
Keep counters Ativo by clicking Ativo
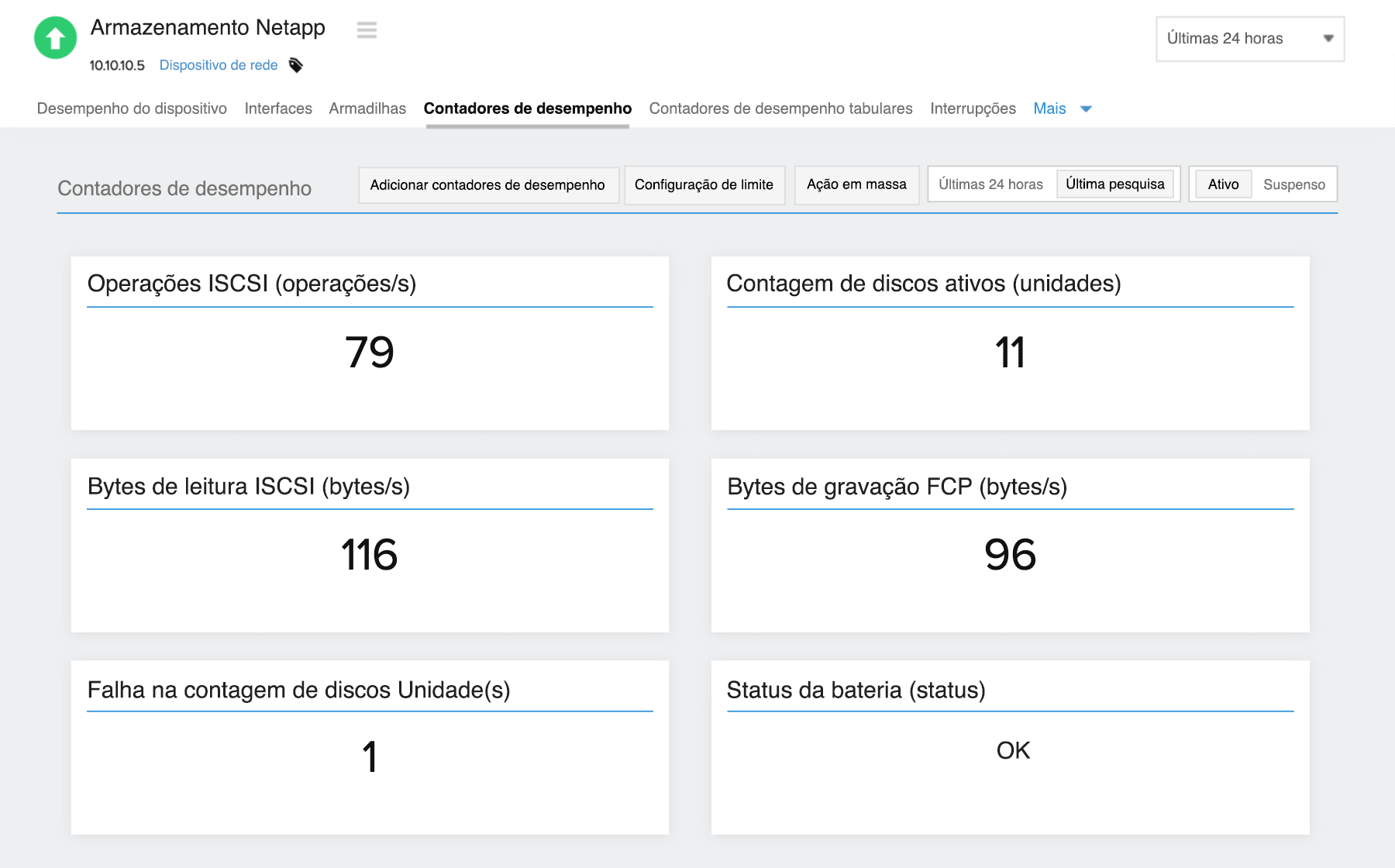[1223, 184]
